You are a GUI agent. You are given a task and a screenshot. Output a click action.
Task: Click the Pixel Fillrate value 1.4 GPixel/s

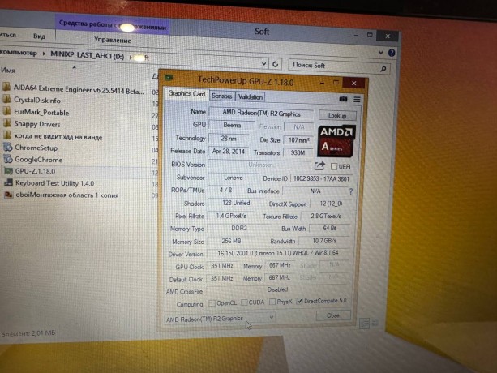(231, 216)
